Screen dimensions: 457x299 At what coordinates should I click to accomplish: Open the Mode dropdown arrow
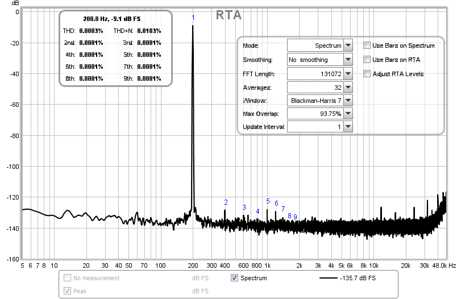(348, 45)
